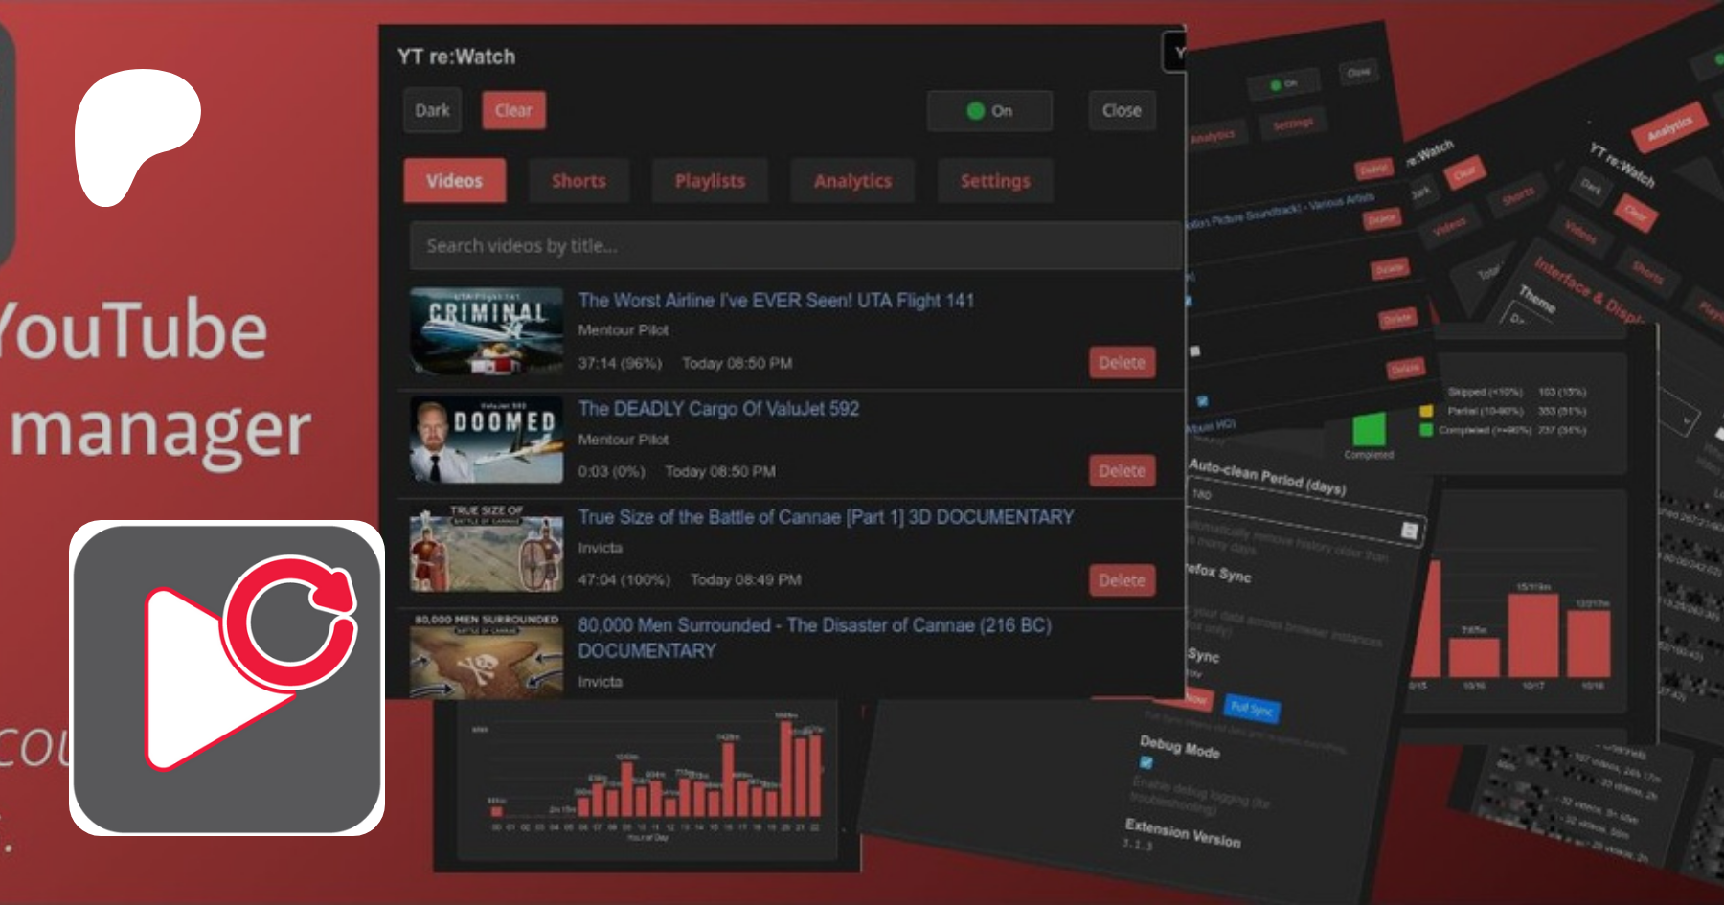Click the YT re:Watch play-and-replay app icon
Screen dimensions: 1724x905
click(227, 677)
